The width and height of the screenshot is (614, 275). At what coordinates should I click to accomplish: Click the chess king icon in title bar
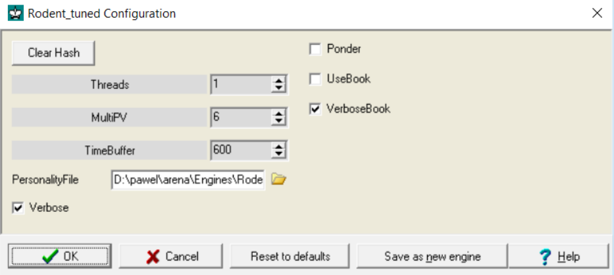(x=16, y=13)
